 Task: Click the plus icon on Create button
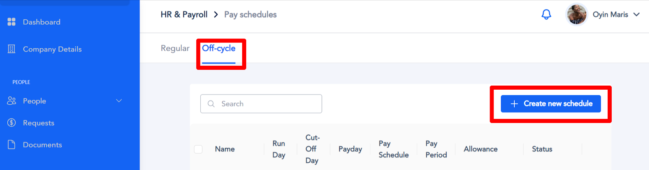tap(514, 104)
